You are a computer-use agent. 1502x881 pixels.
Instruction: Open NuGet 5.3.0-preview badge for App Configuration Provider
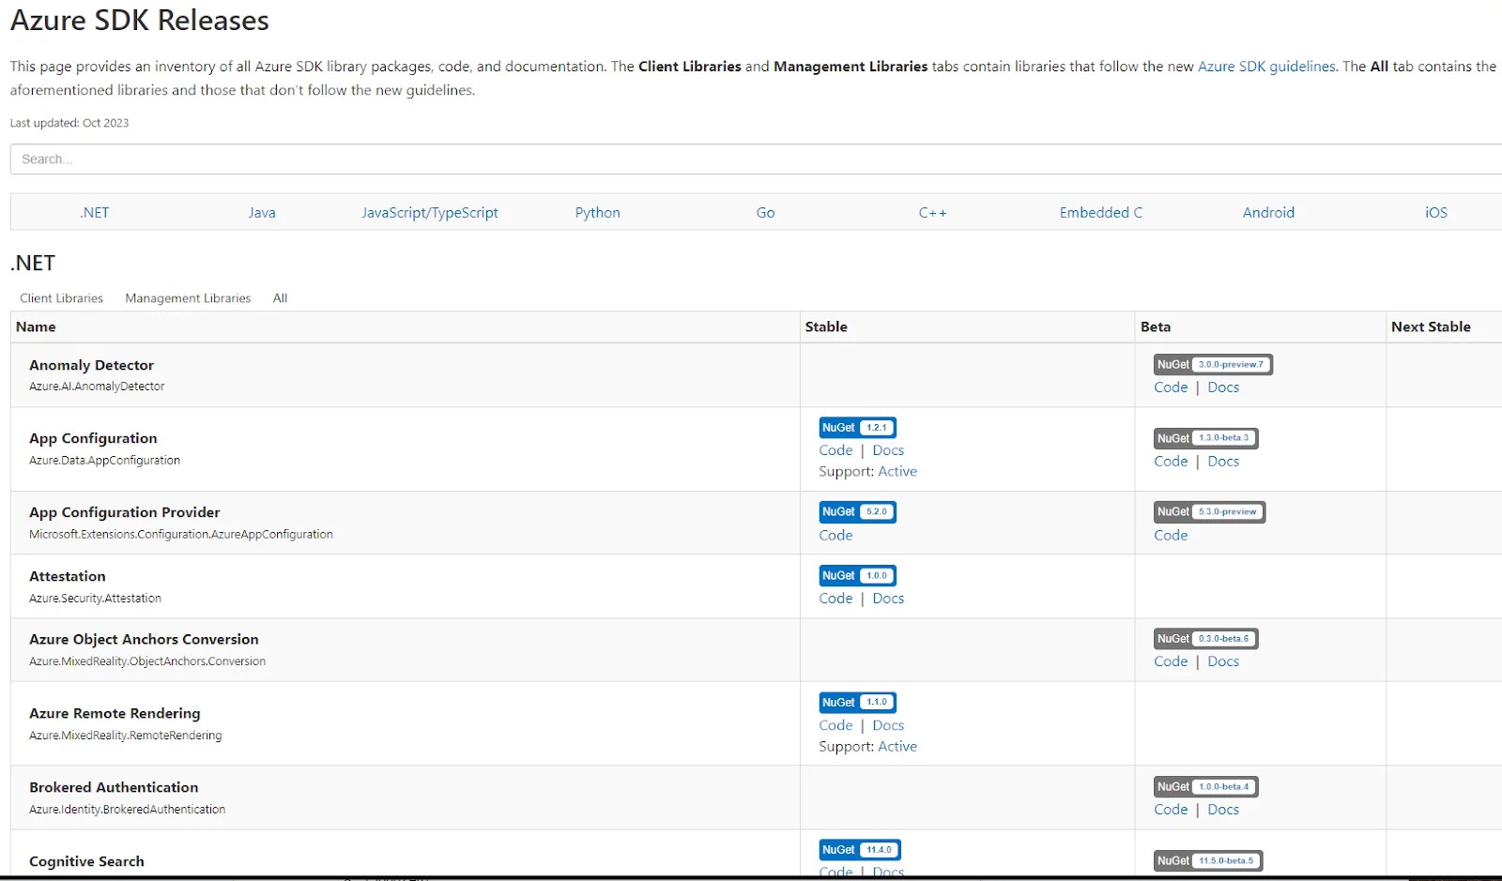(x=1209, y=511)
